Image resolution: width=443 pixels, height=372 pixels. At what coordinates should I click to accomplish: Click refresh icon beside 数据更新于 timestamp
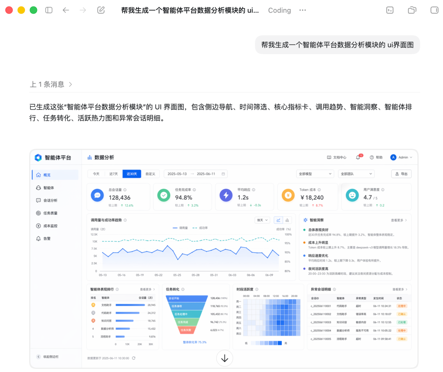coord(134,358)
